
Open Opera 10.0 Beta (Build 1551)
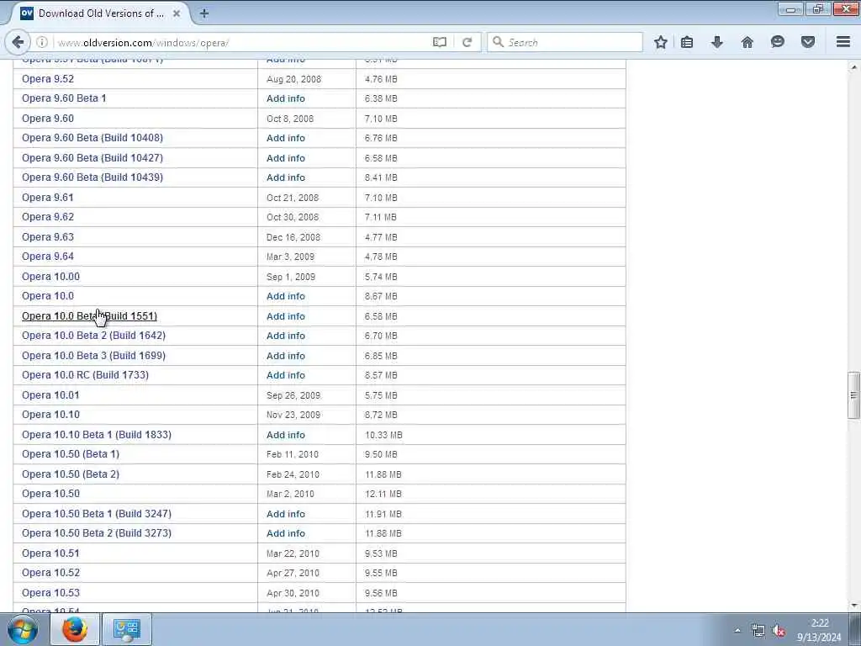coord(89,316)
